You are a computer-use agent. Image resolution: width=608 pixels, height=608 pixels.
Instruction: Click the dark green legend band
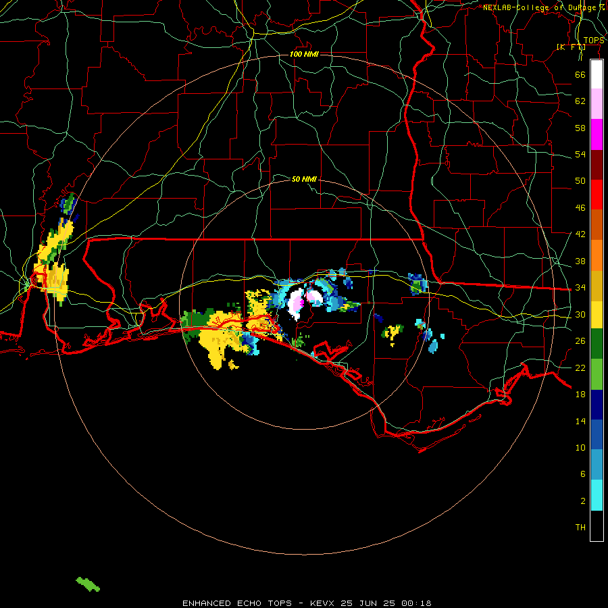(597, 344)
